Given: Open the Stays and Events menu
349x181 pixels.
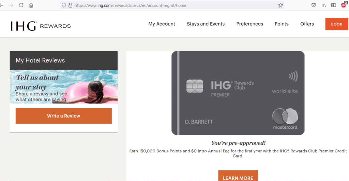Looking at the screenshot, I should point(206,24).
